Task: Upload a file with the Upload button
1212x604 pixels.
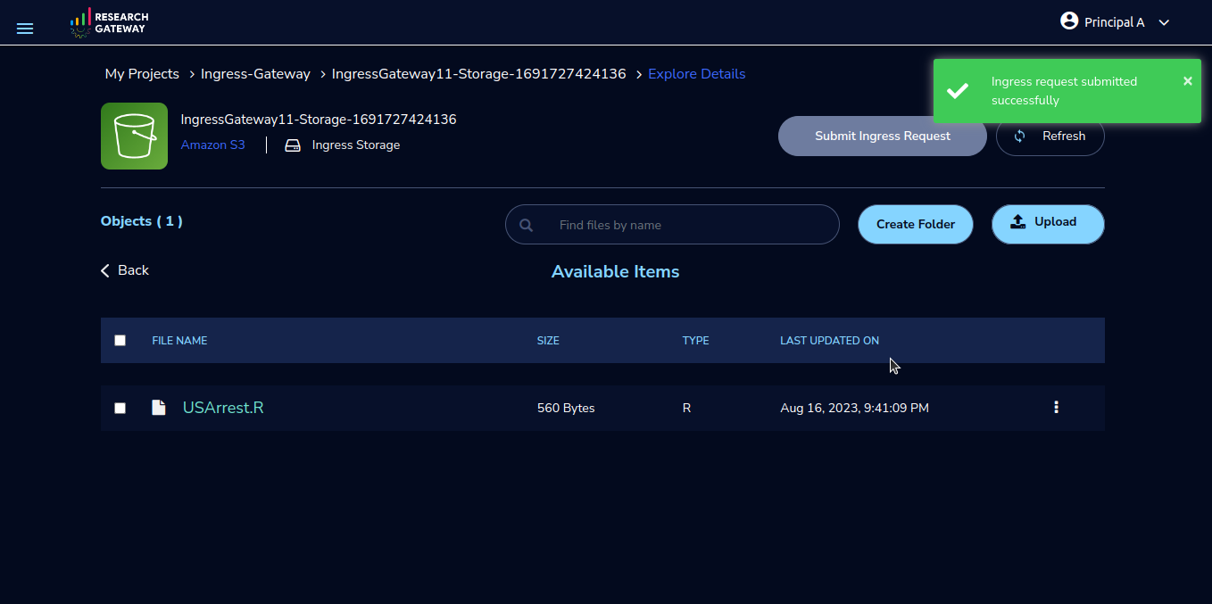Action: (1048, 224)
